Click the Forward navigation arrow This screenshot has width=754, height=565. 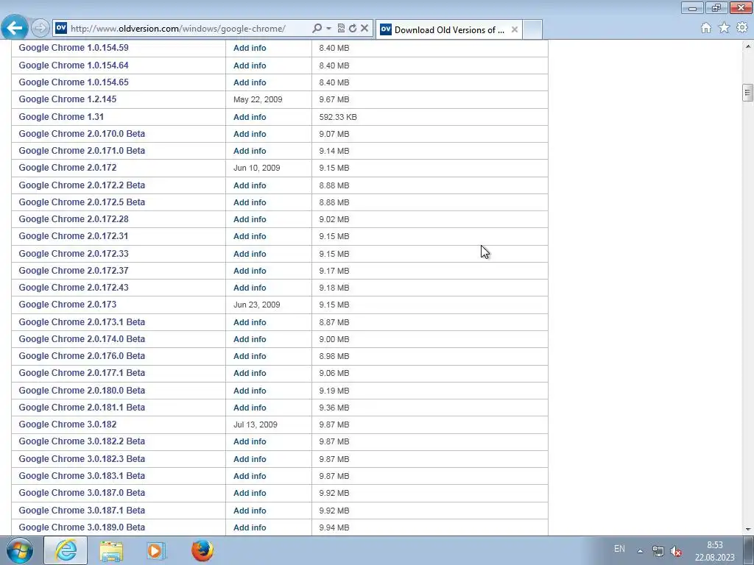pos(40,29)
